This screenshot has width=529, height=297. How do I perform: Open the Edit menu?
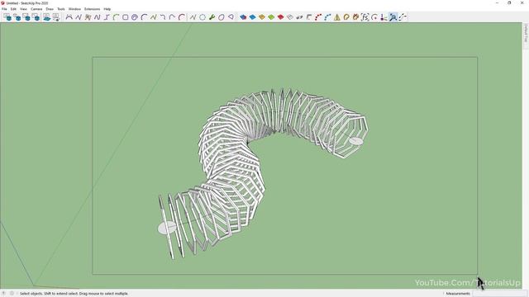coord(13,9)
